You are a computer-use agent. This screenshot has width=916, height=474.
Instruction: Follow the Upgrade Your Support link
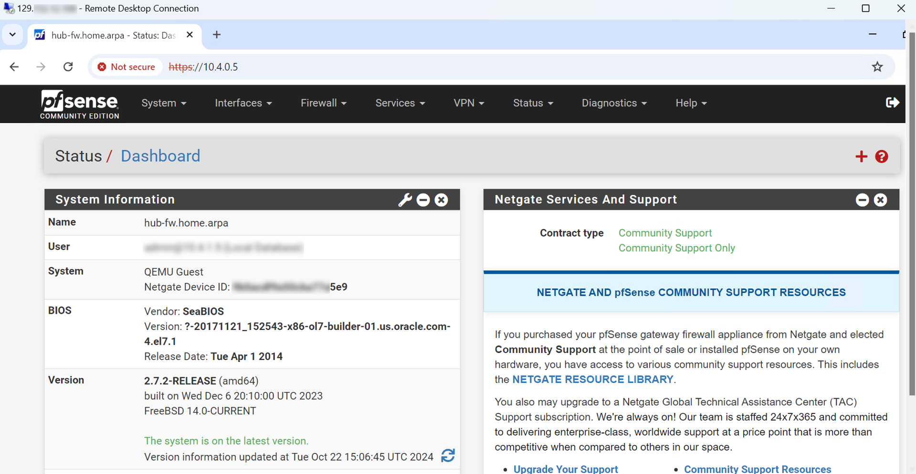click(x=566, y=469)
